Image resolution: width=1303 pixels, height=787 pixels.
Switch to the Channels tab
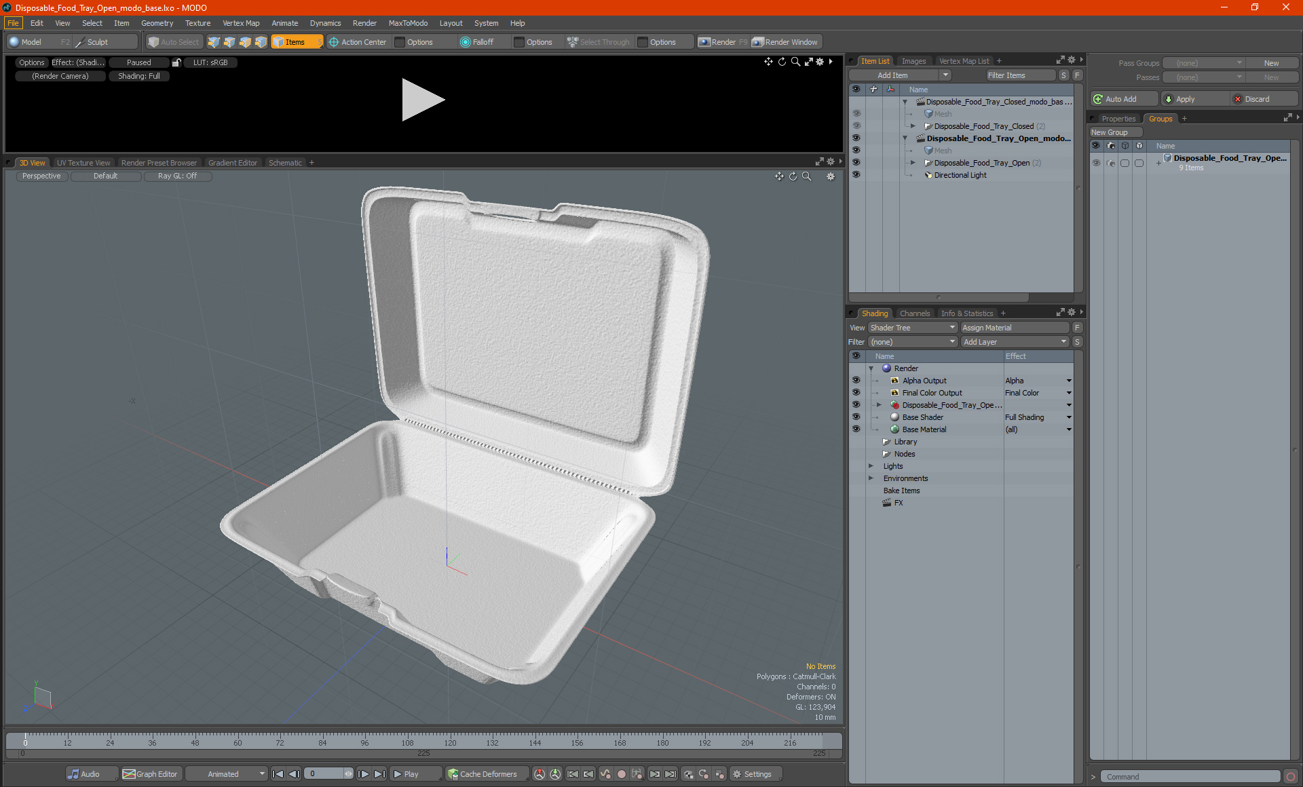914,313
